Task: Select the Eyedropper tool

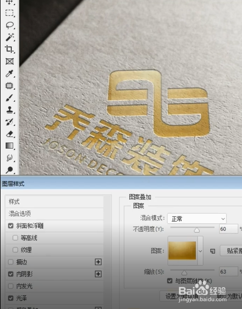Action: tap(9, 73)
